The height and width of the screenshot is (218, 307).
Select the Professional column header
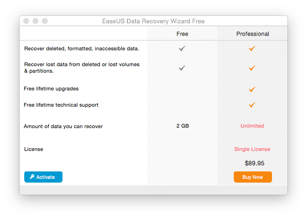click(252, 34)
